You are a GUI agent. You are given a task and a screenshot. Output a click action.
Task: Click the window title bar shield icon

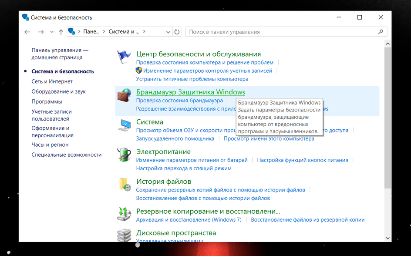click(x=25, y=17)
